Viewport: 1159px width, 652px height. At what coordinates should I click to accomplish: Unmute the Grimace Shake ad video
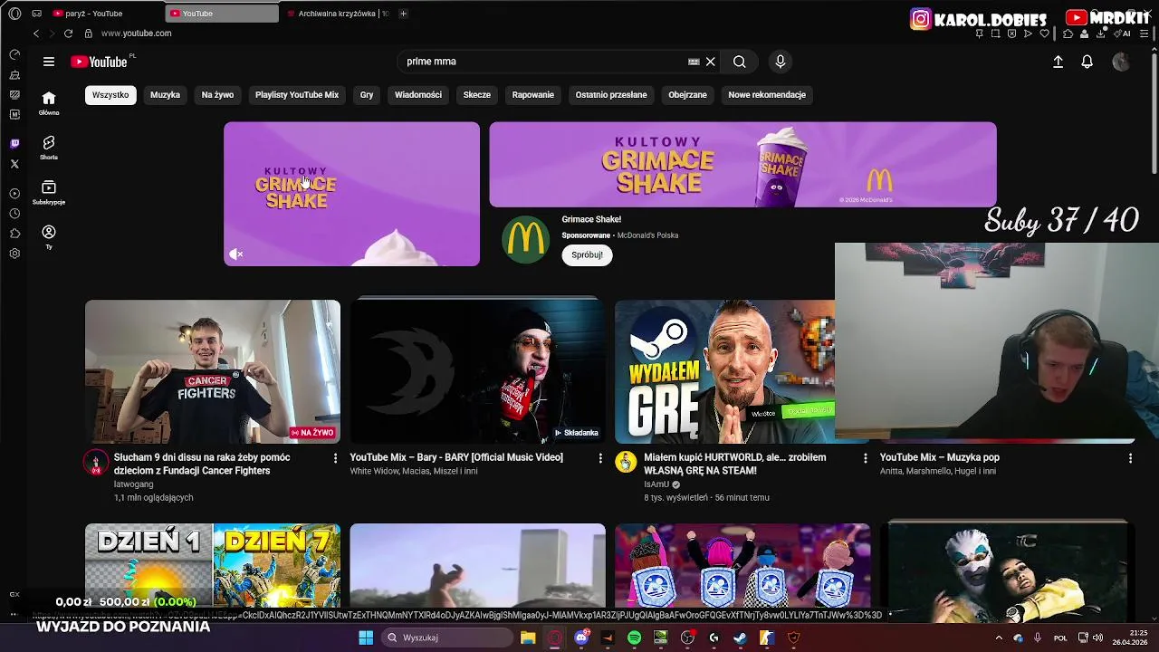point(236,254)
